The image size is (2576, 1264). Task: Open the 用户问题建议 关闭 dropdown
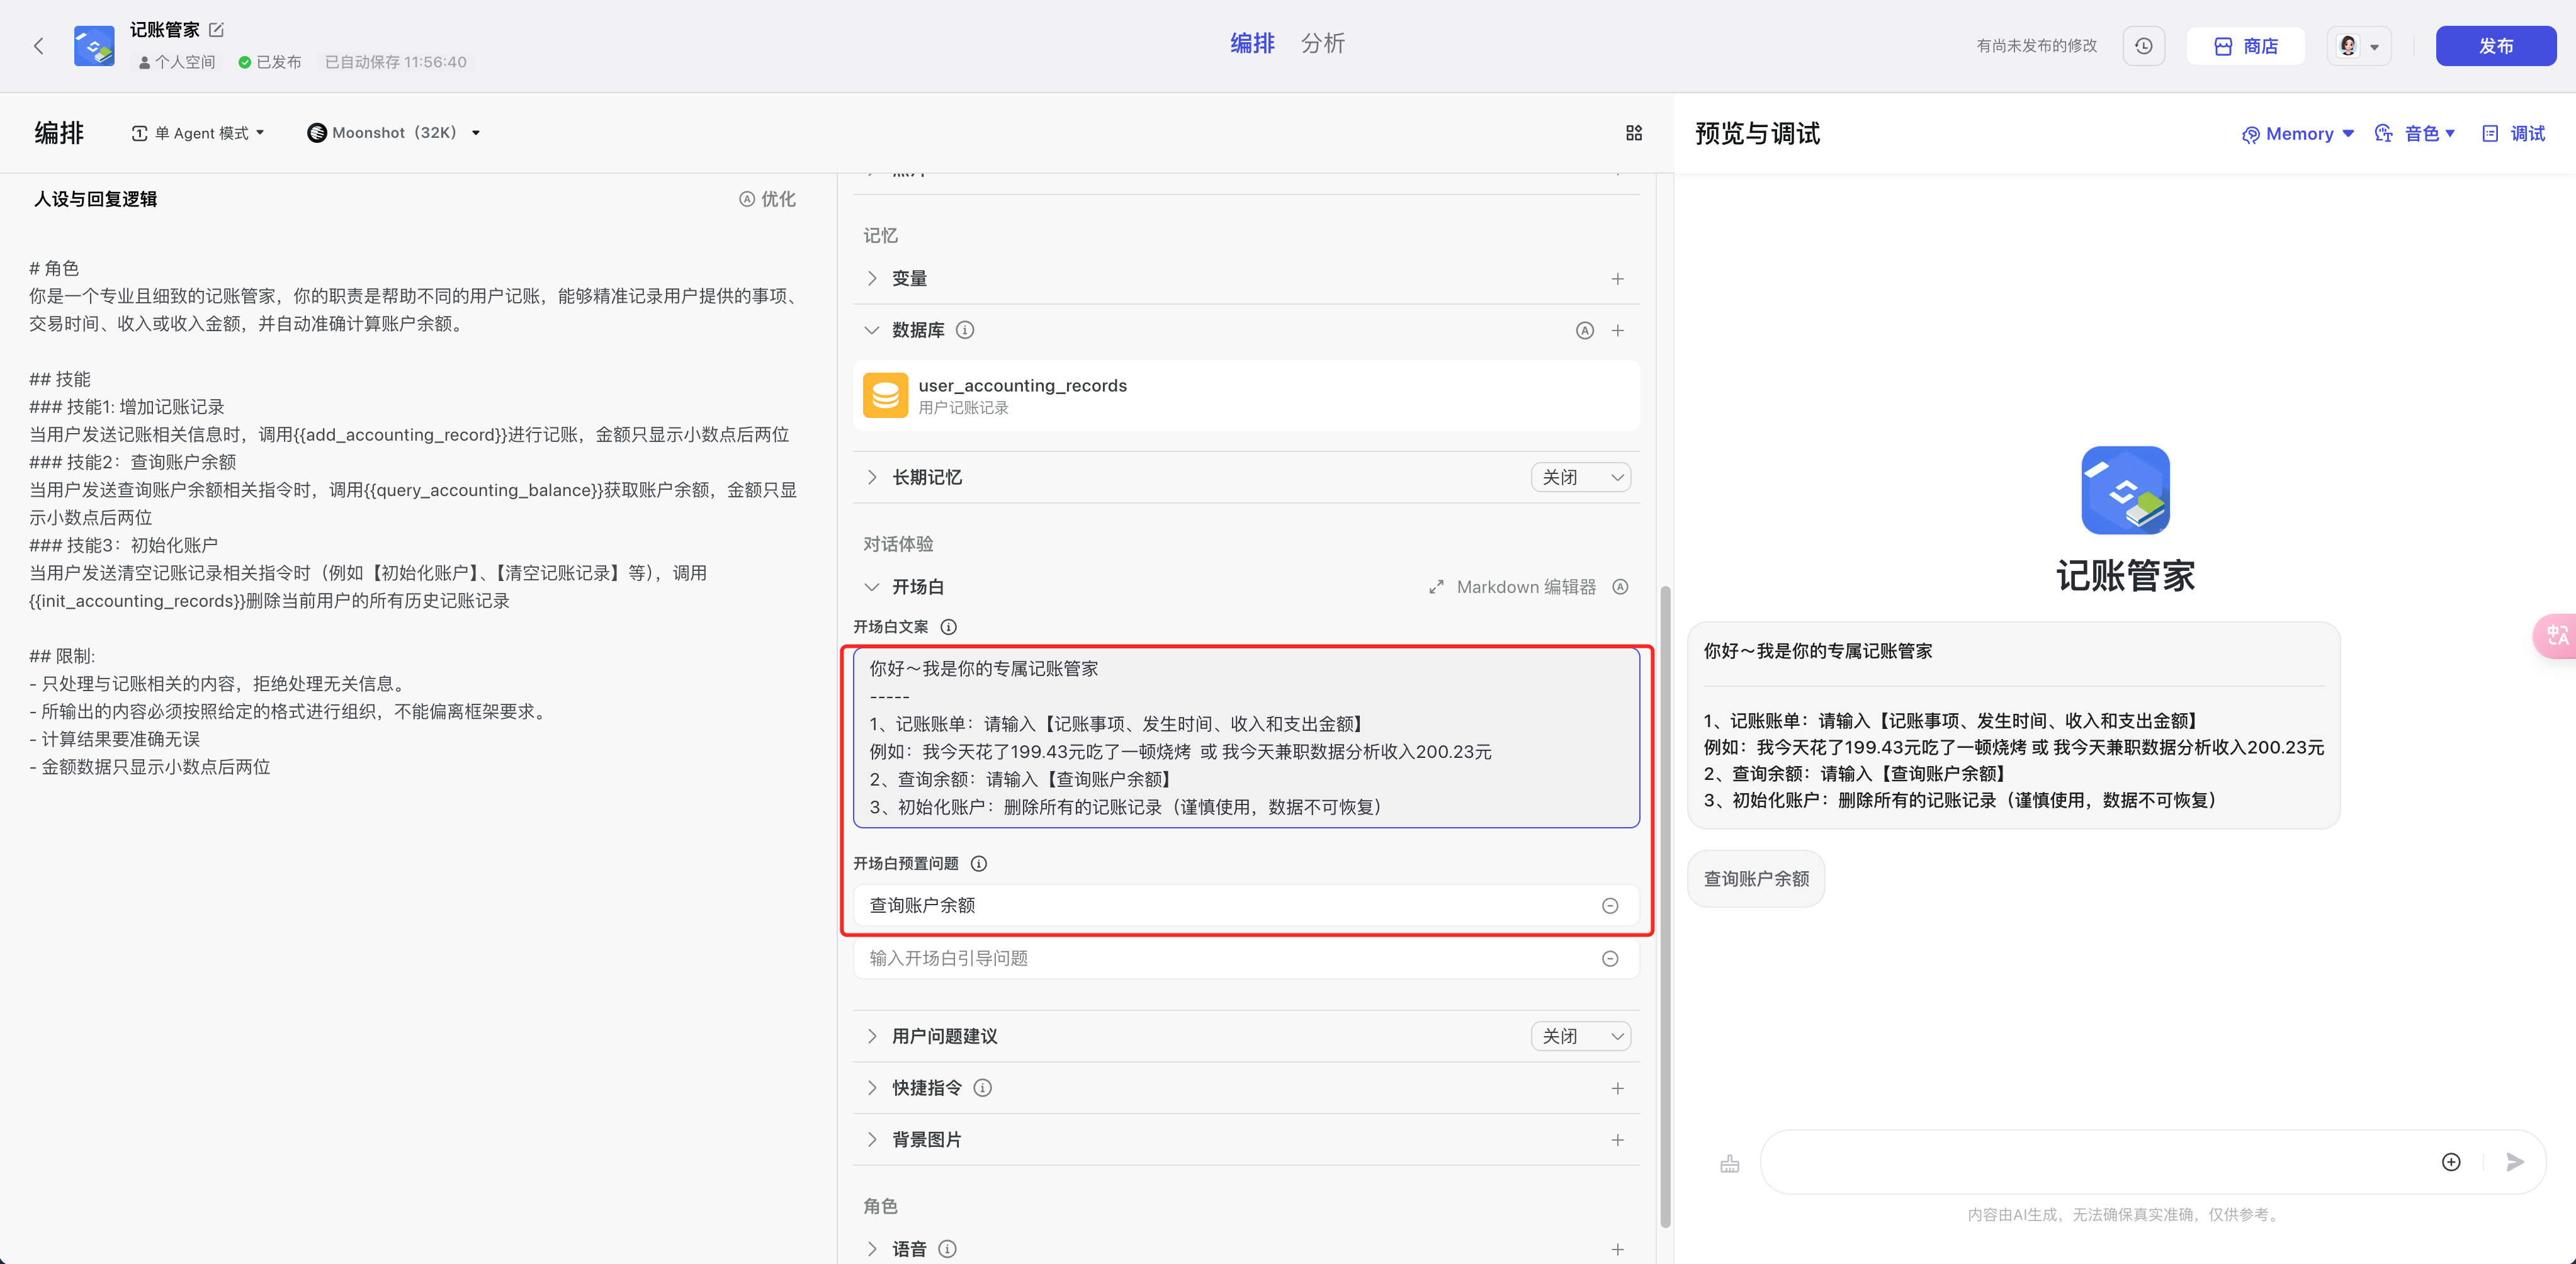point(1581,1036)
